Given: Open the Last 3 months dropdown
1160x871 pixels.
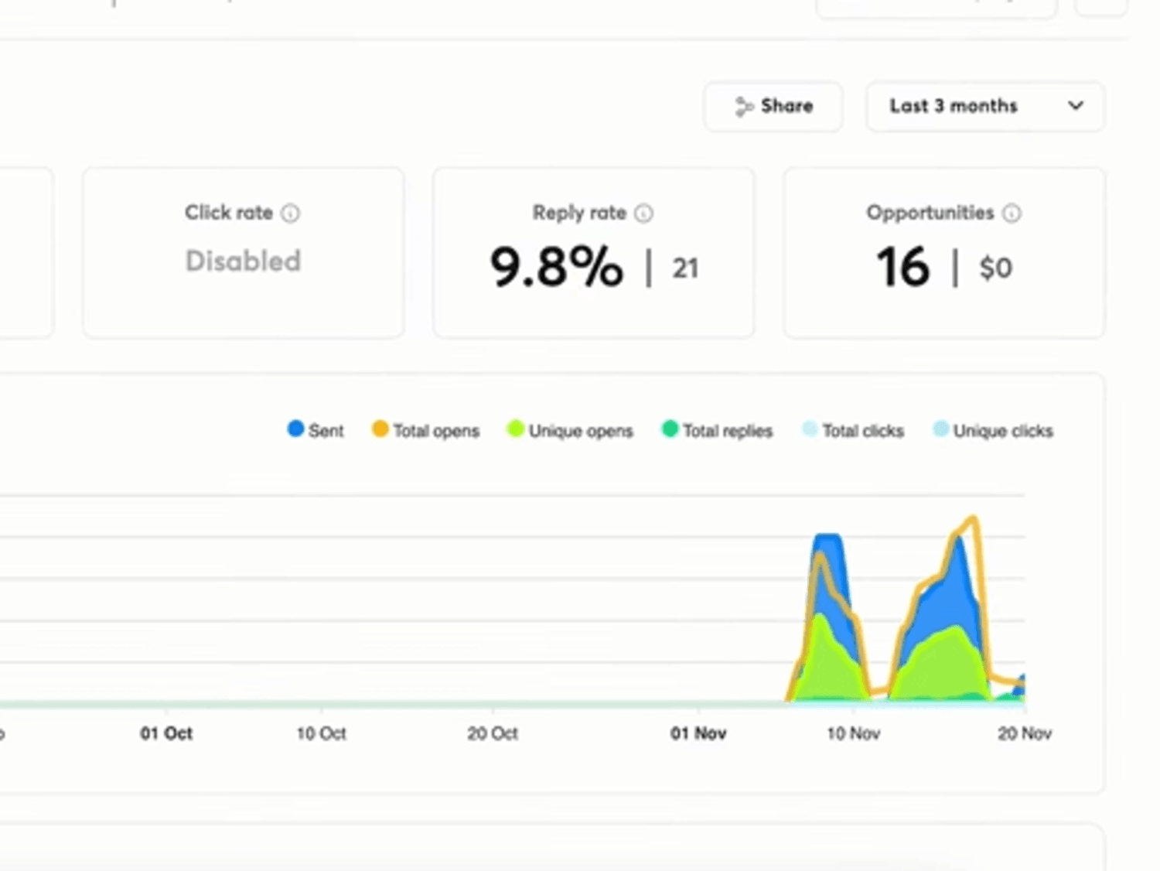Looking at the screenshot, I should (x=985, y=106).
